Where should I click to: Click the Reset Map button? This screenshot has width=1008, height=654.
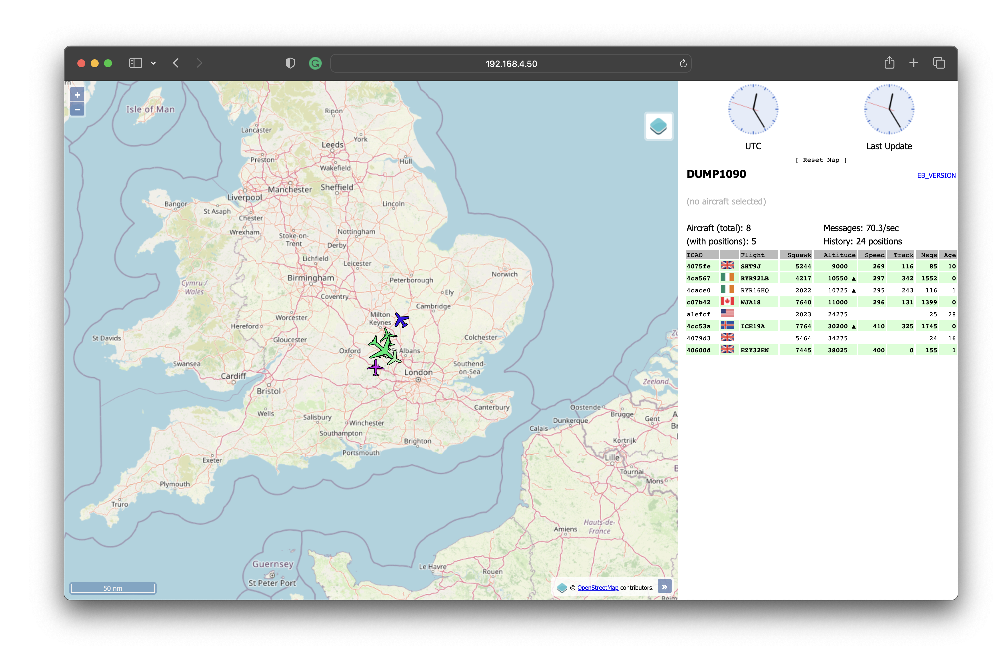tap(821, 160)
